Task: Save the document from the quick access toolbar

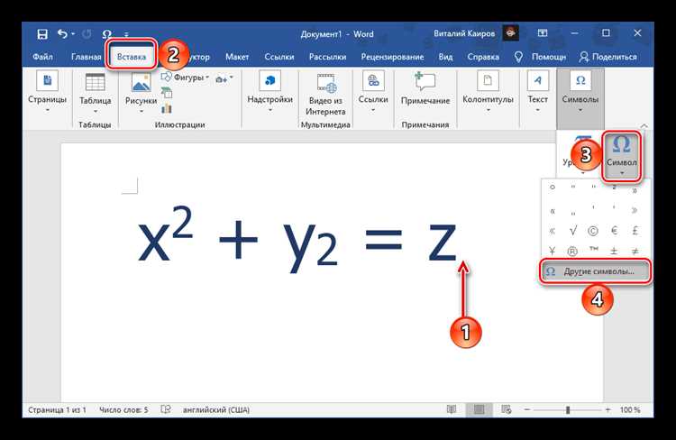Action: pos(41,34)
